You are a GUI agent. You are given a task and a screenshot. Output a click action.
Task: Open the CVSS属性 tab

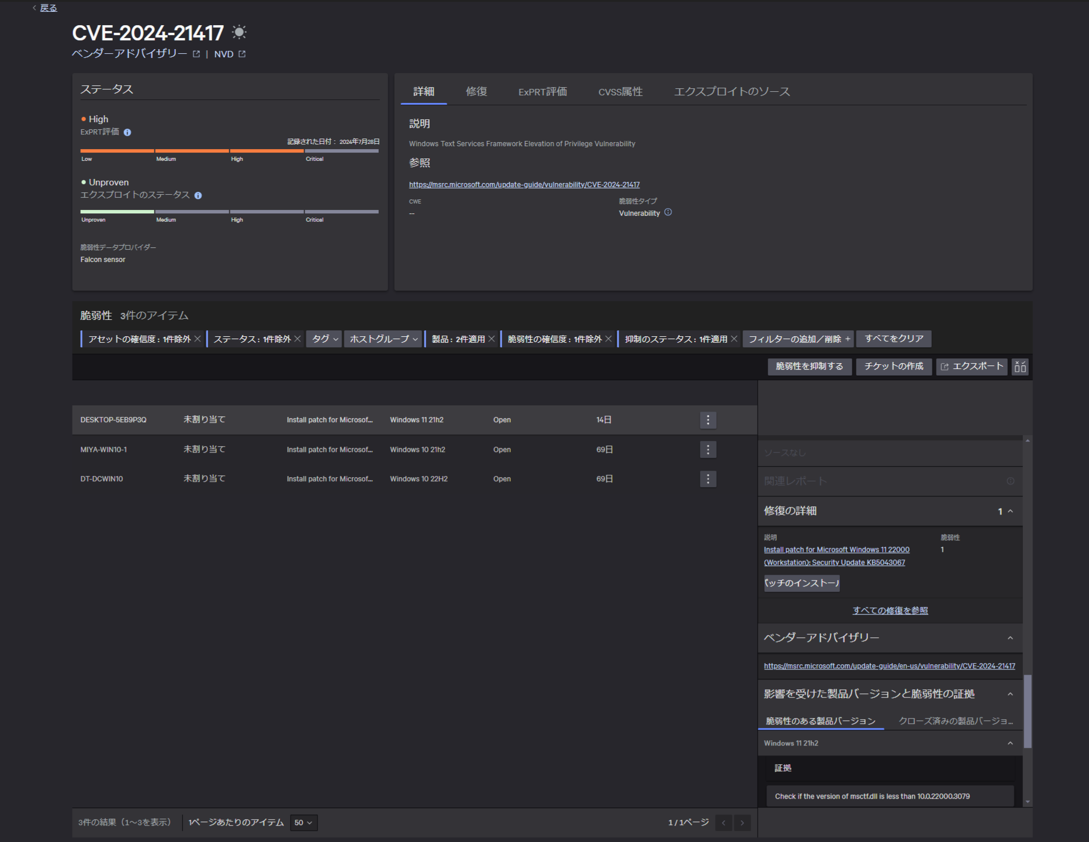click(620, 91)
